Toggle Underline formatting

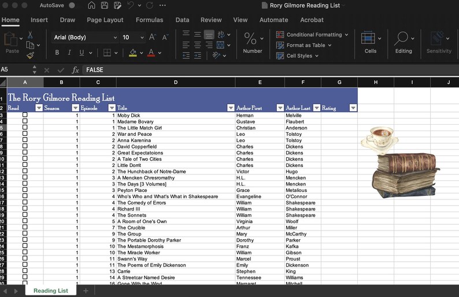click(x=82, y=53)
